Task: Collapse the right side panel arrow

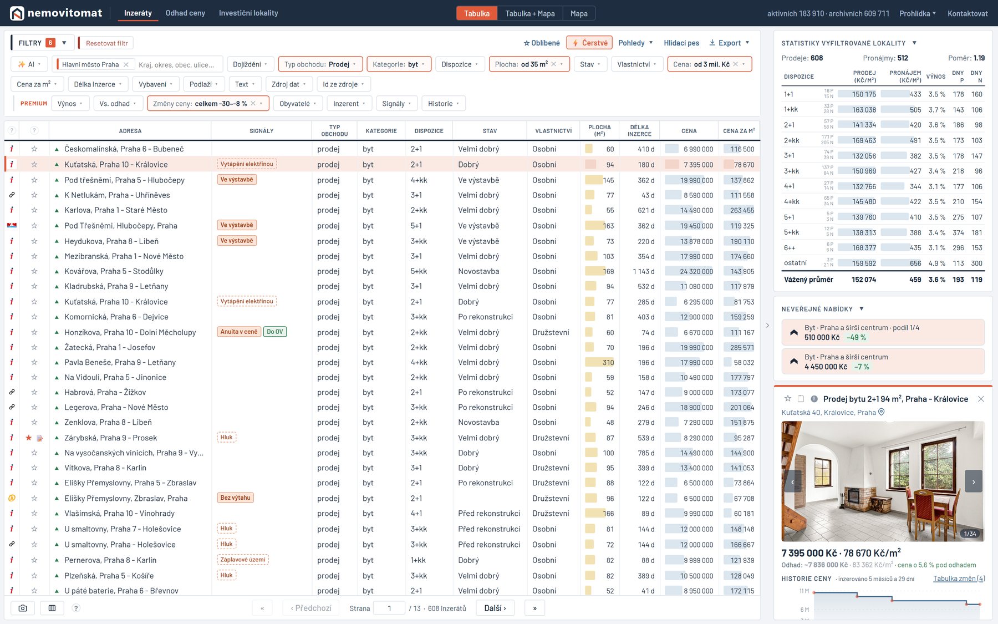Action: coord(767,326)
